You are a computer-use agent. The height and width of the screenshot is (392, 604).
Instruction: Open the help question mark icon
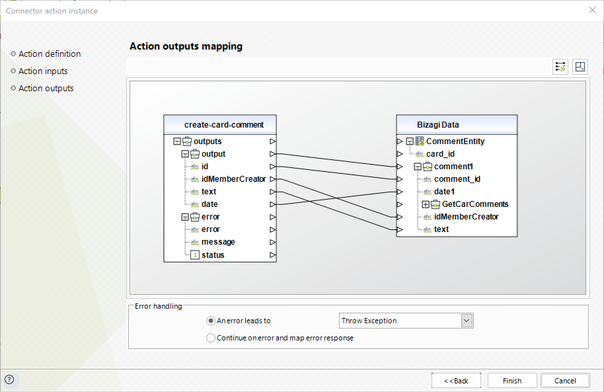(x=9, y=379)
